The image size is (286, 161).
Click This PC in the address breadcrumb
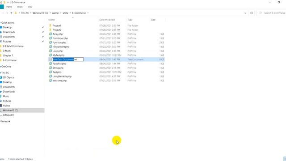pyautogui.click(x=25, y=13)
